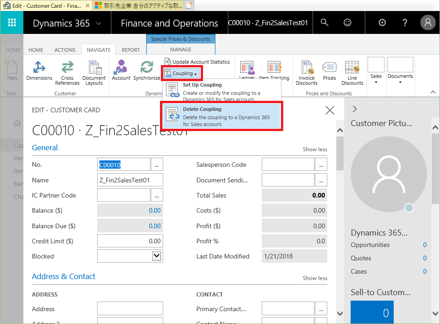Viewport: 440px width, 324px height.
Task: Click Document Sending lookup button
Action: tap(321, 180)
